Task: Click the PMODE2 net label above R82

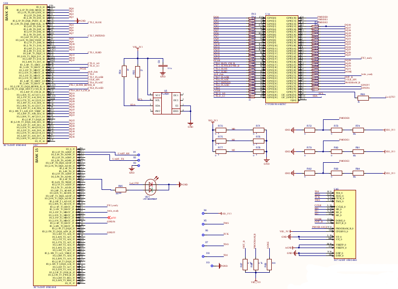Action: [x=344, y=161]
